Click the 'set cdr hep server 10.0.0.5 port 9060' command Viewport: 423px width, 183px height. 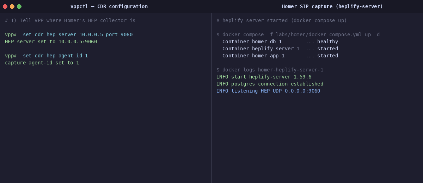78,34
